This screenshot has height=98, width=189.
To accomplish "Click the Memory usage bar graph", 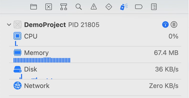I will [42, 60].
